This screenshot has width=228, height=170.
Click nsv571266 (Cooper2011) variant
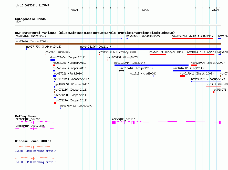point(54,92)
